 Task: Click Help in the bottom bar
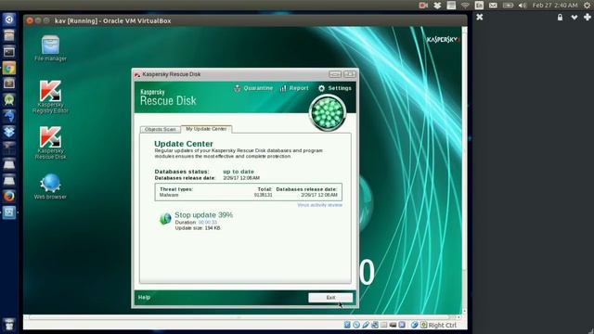click(144, 297)
